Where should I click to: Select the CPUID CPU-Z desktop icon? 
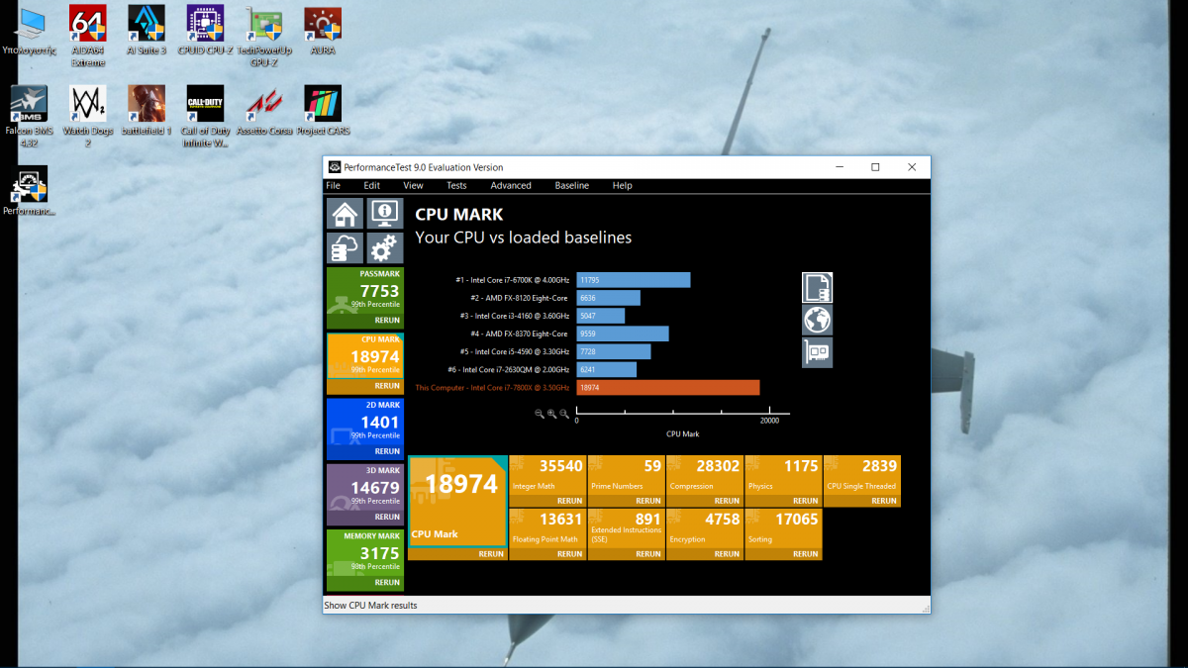coord(205,30)
